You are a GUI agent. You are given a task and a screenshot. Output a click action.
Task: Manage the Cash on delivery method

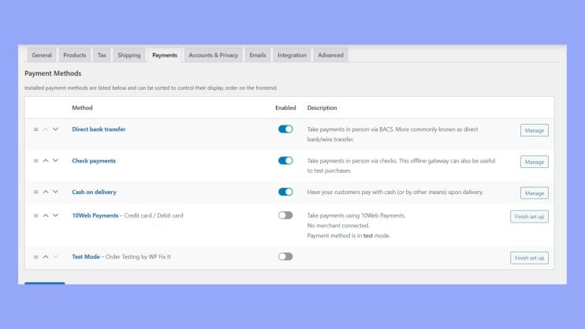click(x=534, y=193)
